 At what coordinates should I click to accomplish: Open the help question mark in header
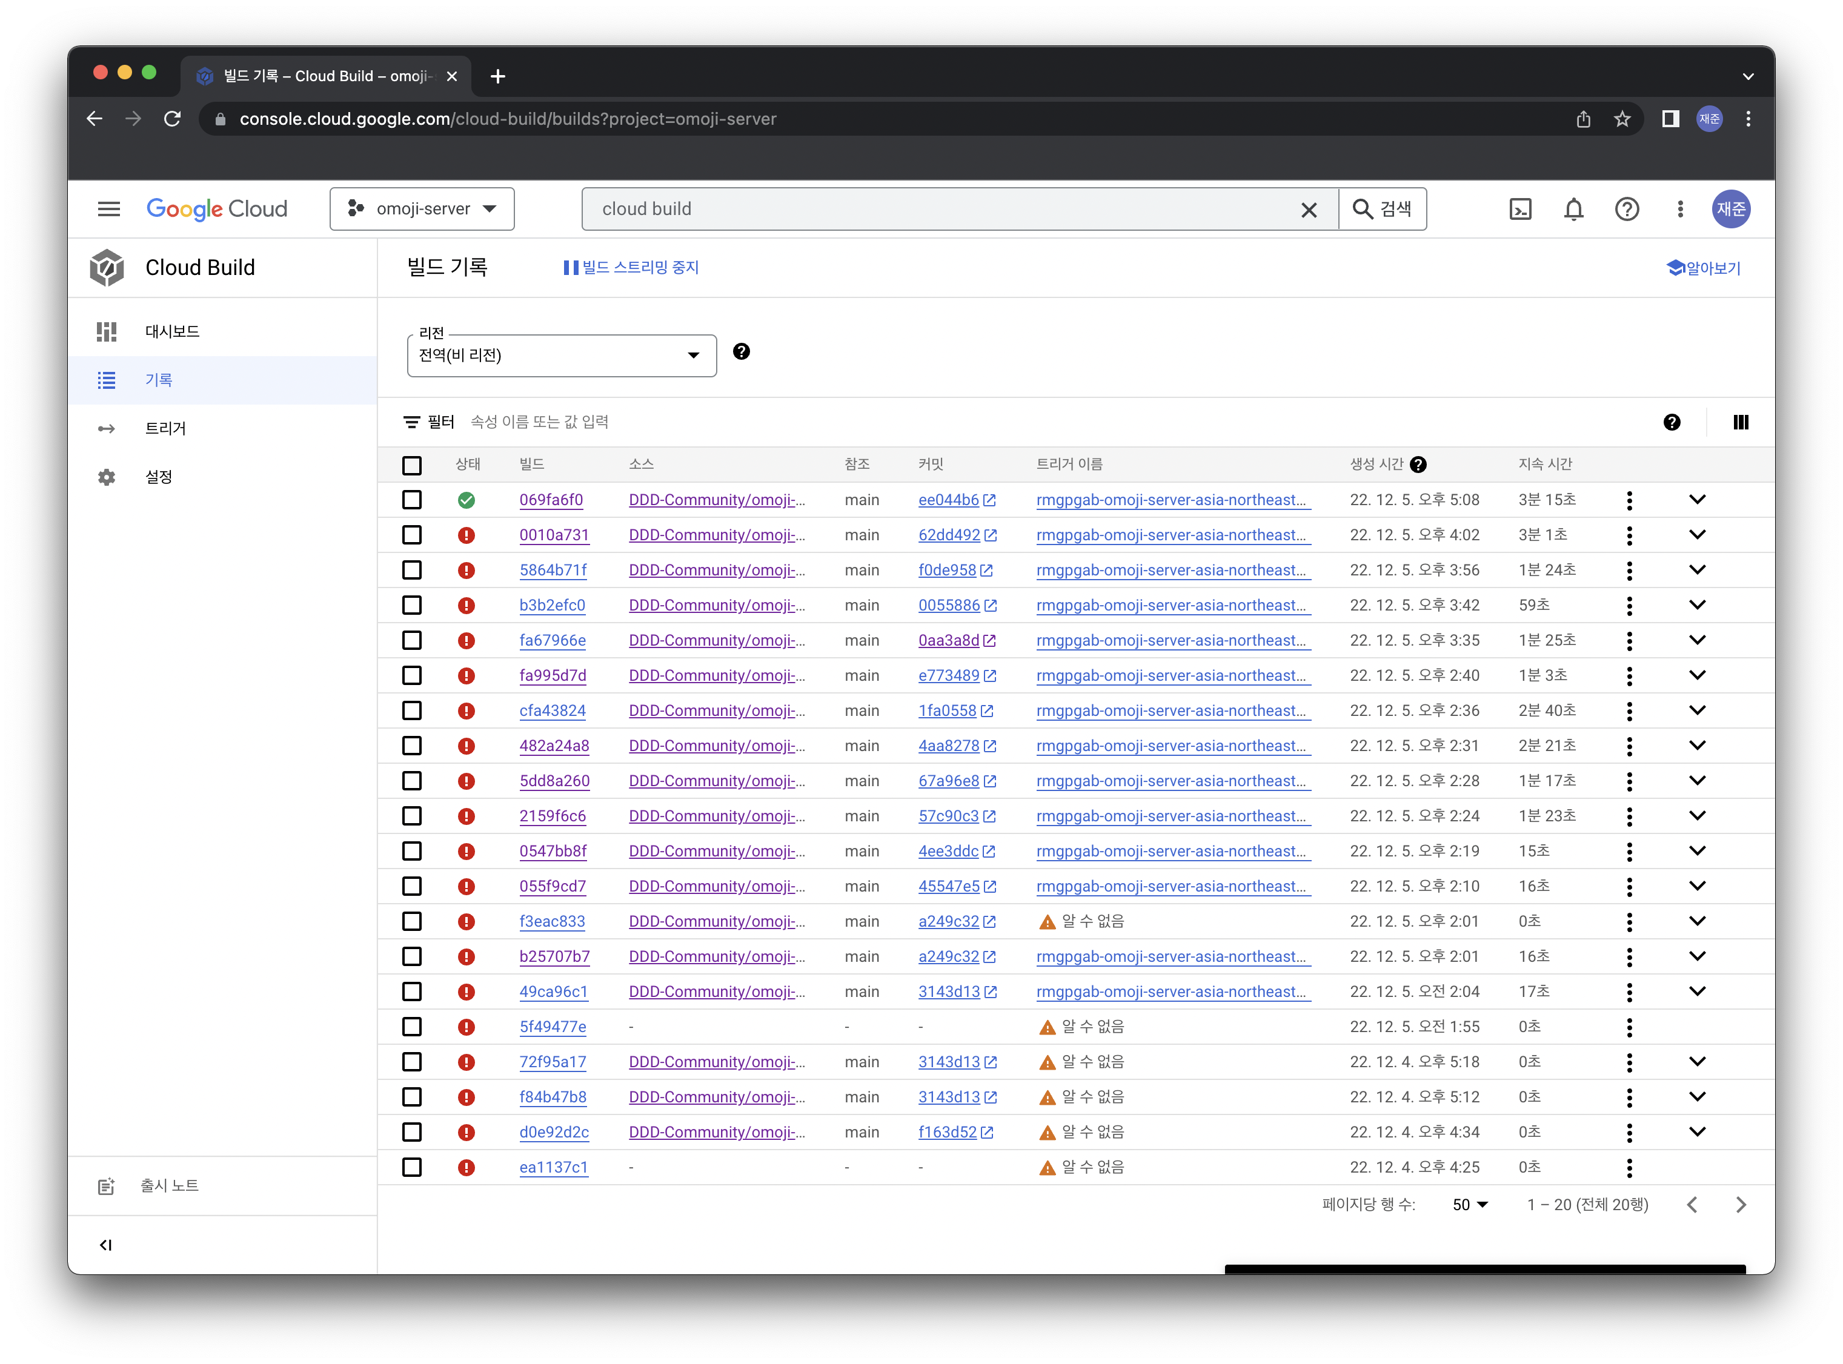pos(1626,209)
